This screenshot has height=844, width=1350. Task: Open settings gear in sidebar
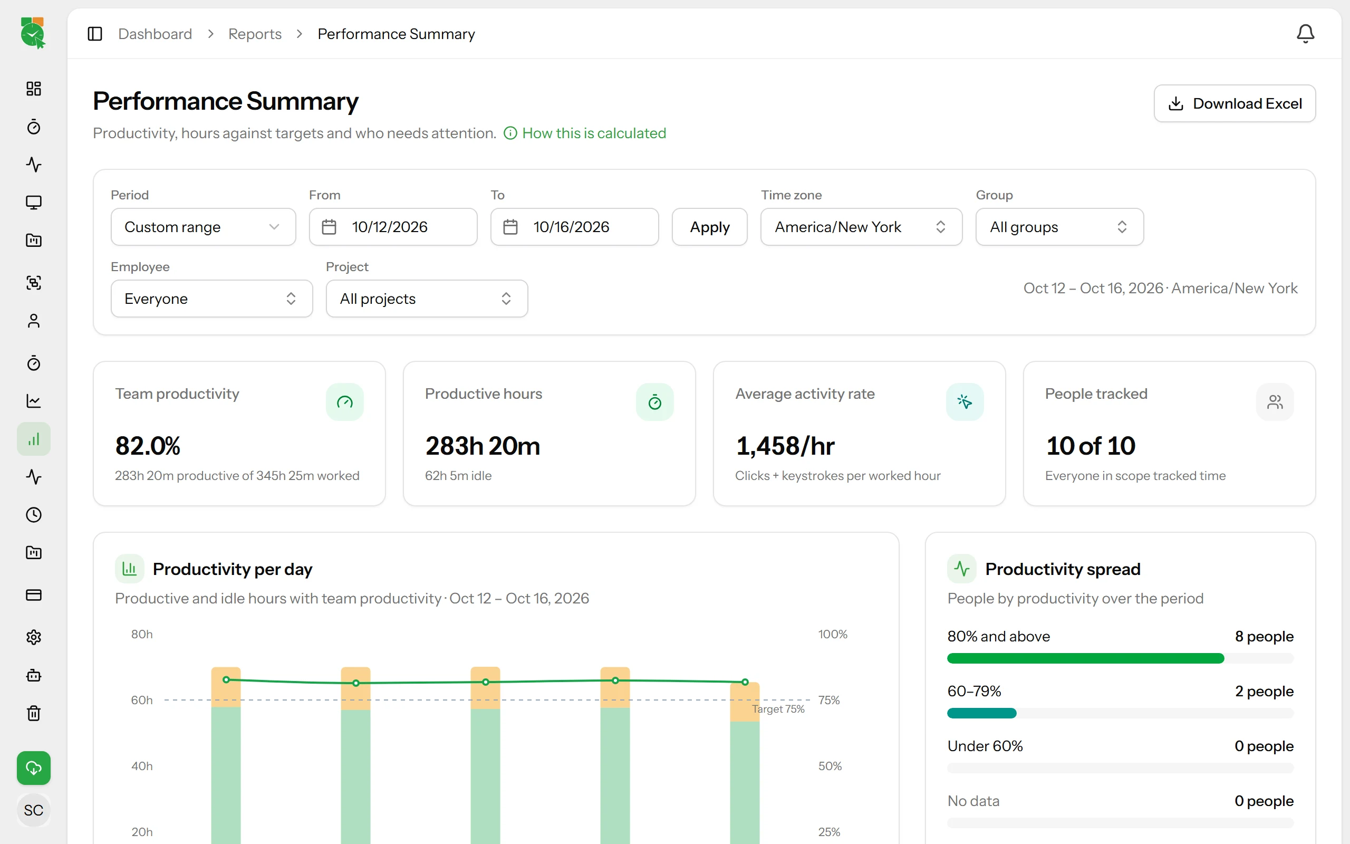click(x=33, y=637)
